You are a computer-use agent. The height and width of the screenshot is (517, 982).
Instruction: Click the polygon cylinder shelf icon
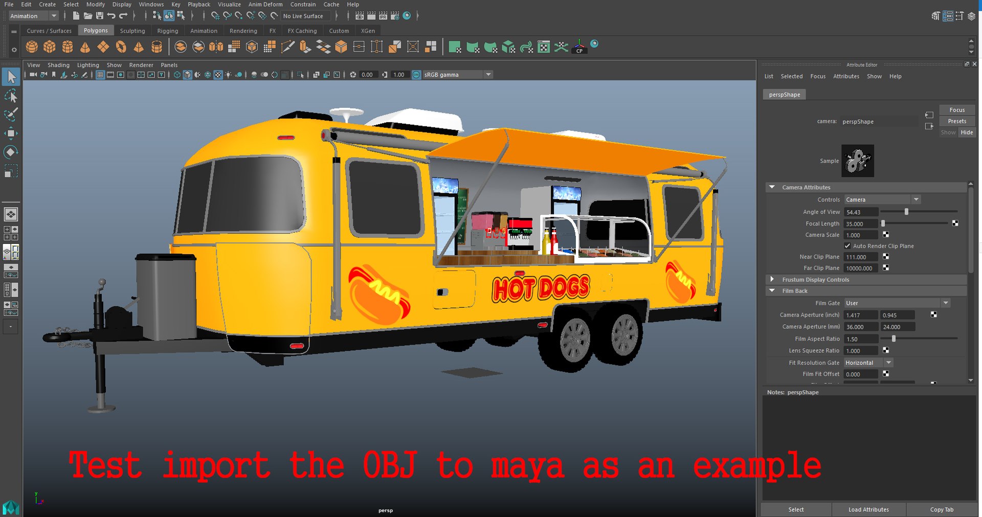(x=68, y=47)
